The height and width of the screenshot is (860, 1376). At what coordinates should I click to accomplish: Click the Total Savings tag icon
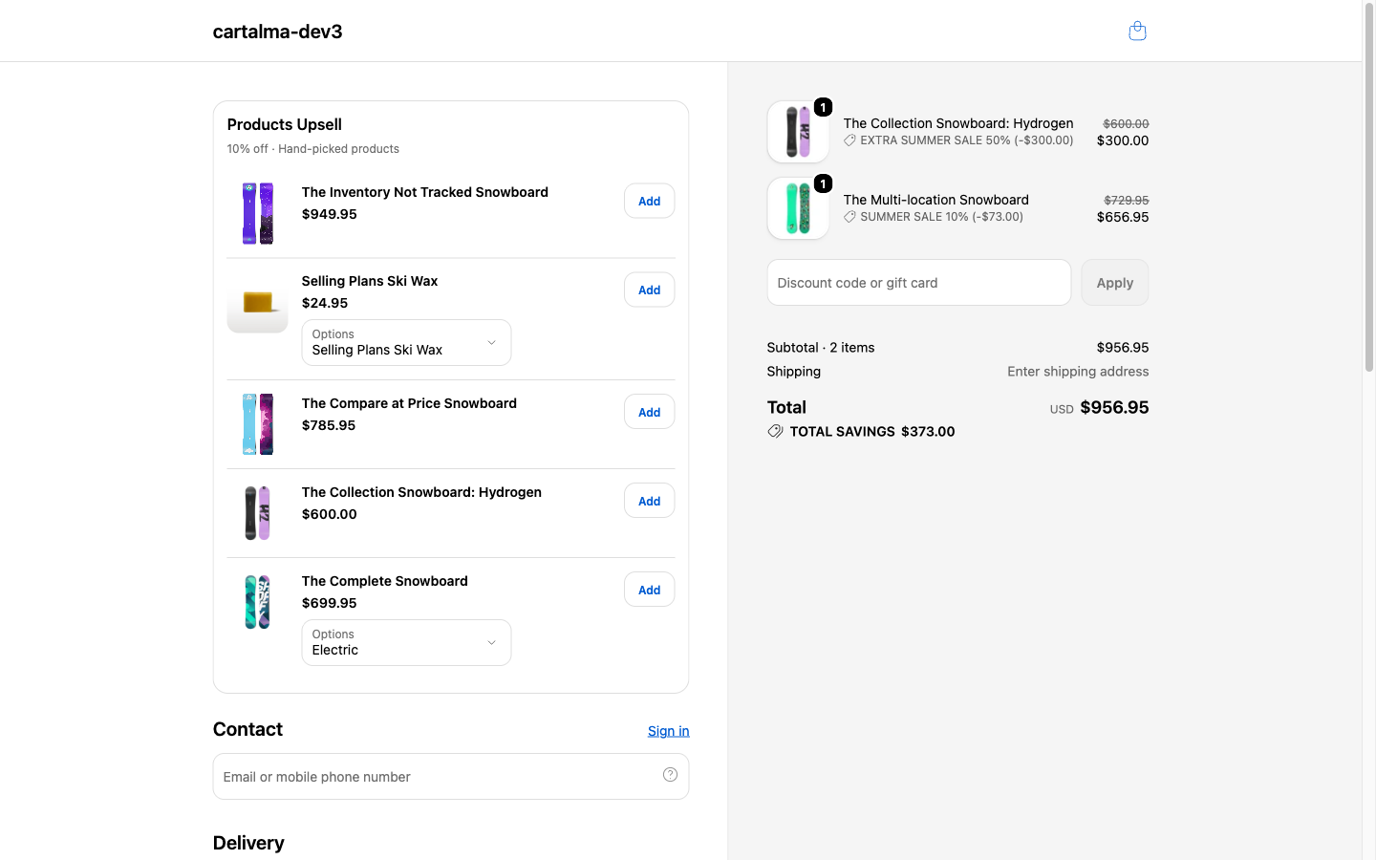click(x=775, y=431)
